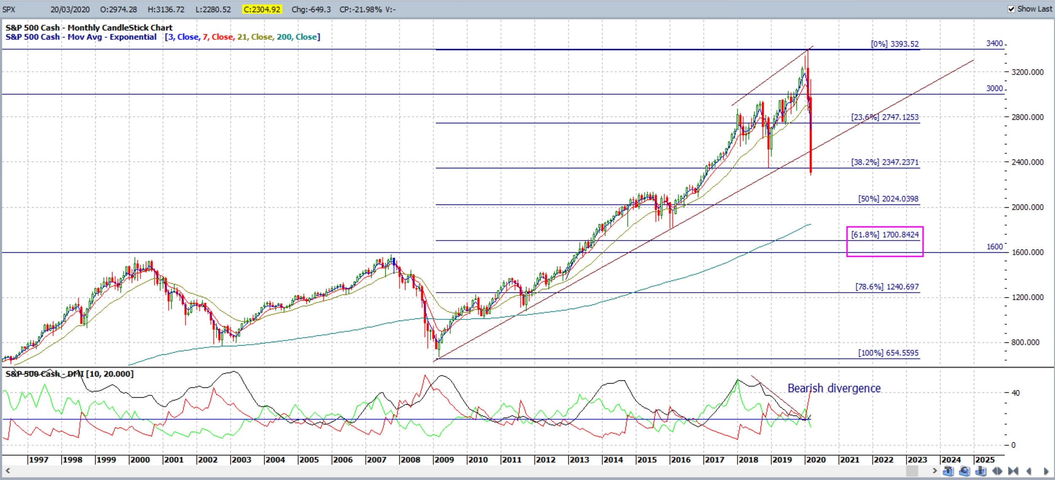Image resolution: width=1055 pixels, height=480 pixels.
Task: Click the '3, Close' moving average parameter
Action: pos(184,37)
